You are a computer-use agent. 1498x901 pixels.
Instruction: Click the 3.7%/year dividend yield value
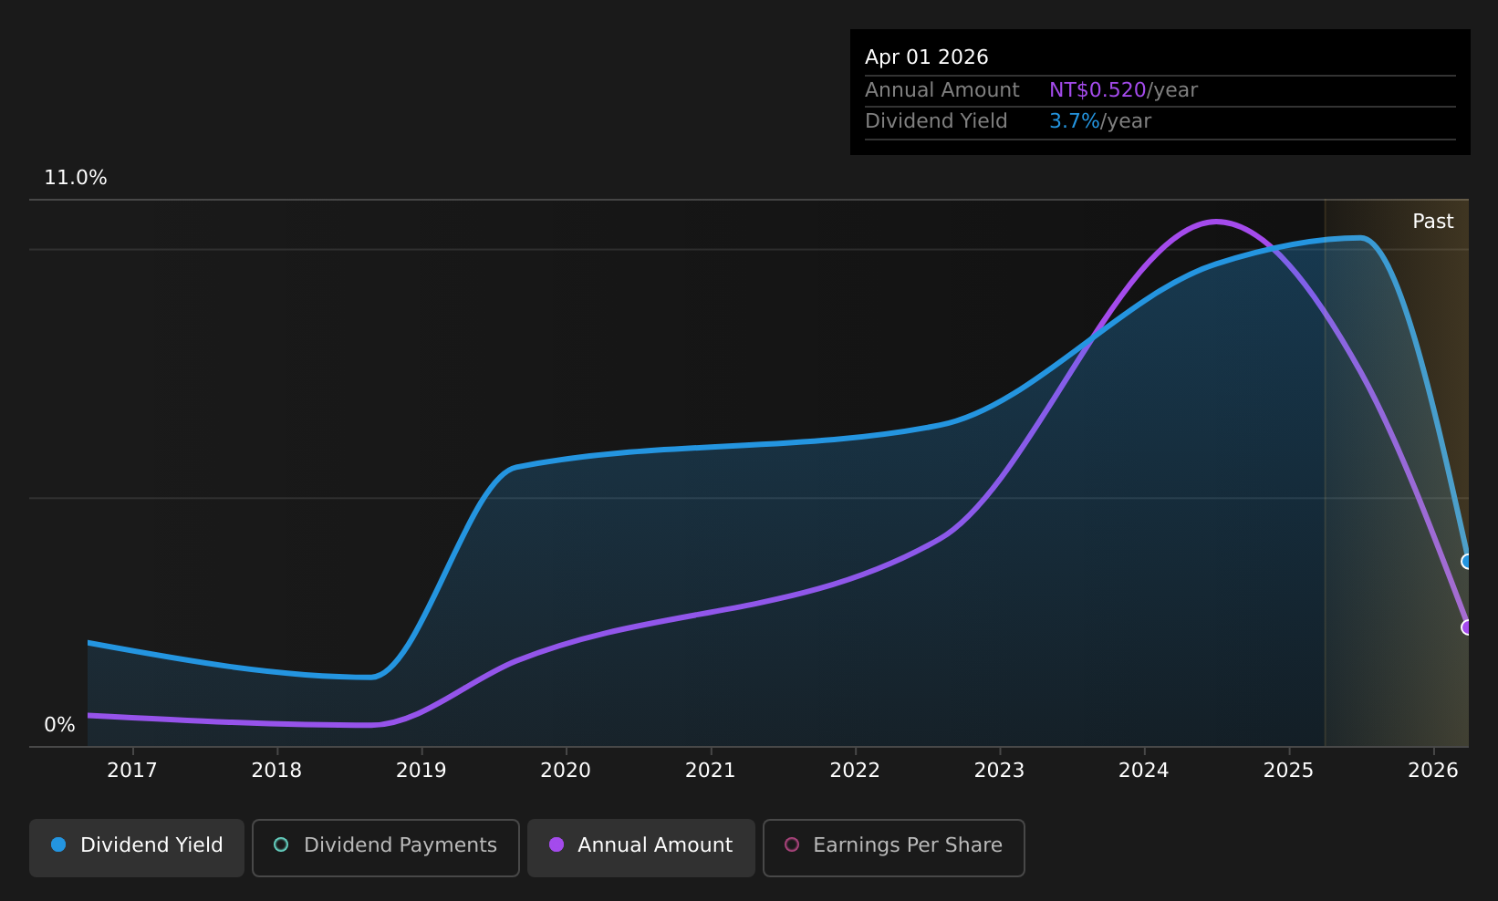point(1100,121)
